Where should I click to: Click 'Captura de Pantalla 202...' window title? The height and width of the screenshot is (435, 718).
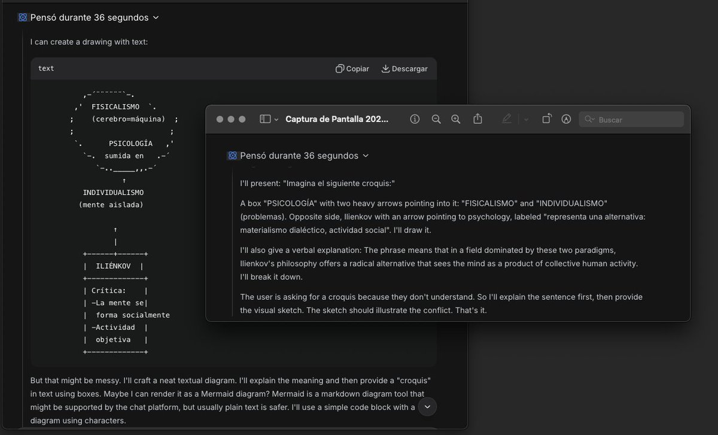click(x=337, y=119)
